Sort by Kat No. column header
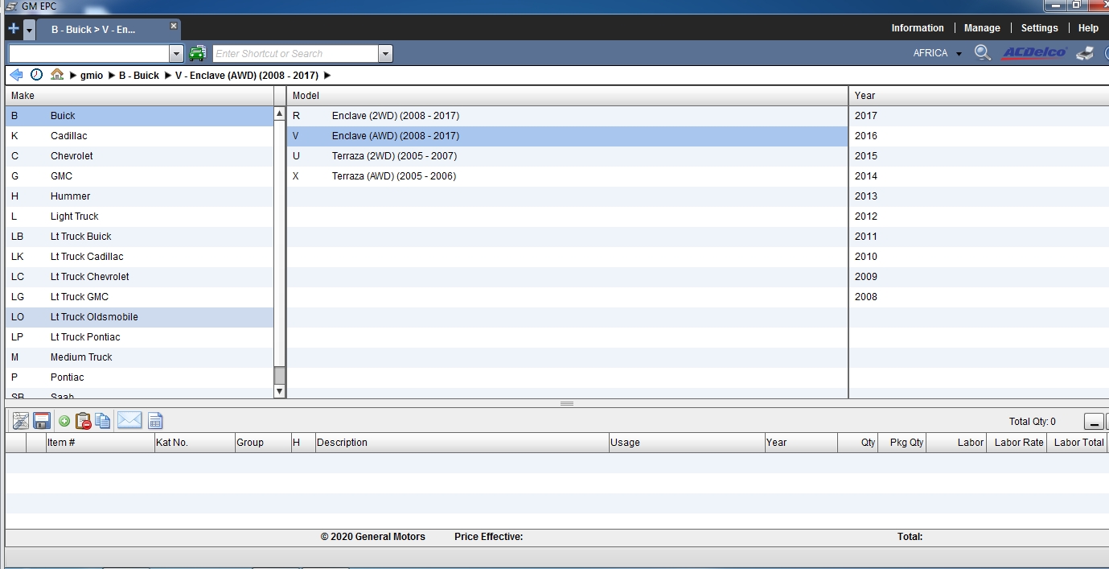The width and height of the screenshot is (1109, 569). click(194, 443)
